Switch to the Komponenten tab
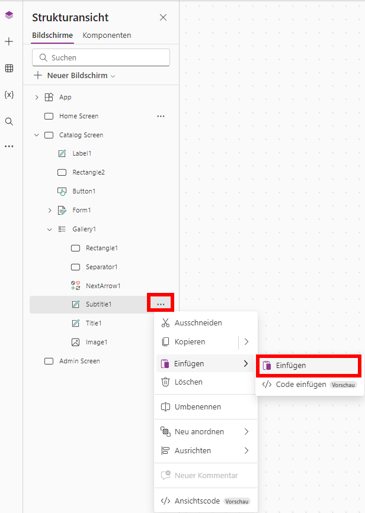 click(107, 36)
